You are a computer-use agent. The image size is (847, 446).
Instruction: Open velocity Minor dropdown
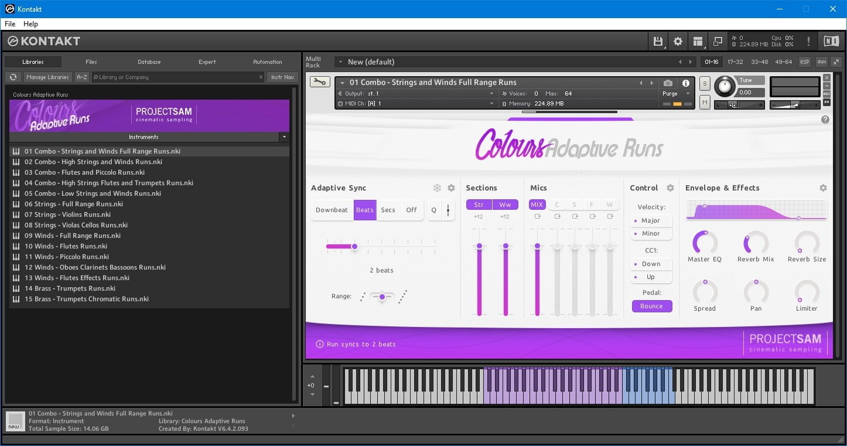[x=651, y=233]
